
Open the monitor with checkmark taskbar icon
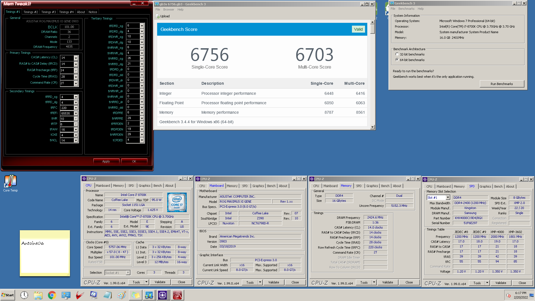point(94,295)
